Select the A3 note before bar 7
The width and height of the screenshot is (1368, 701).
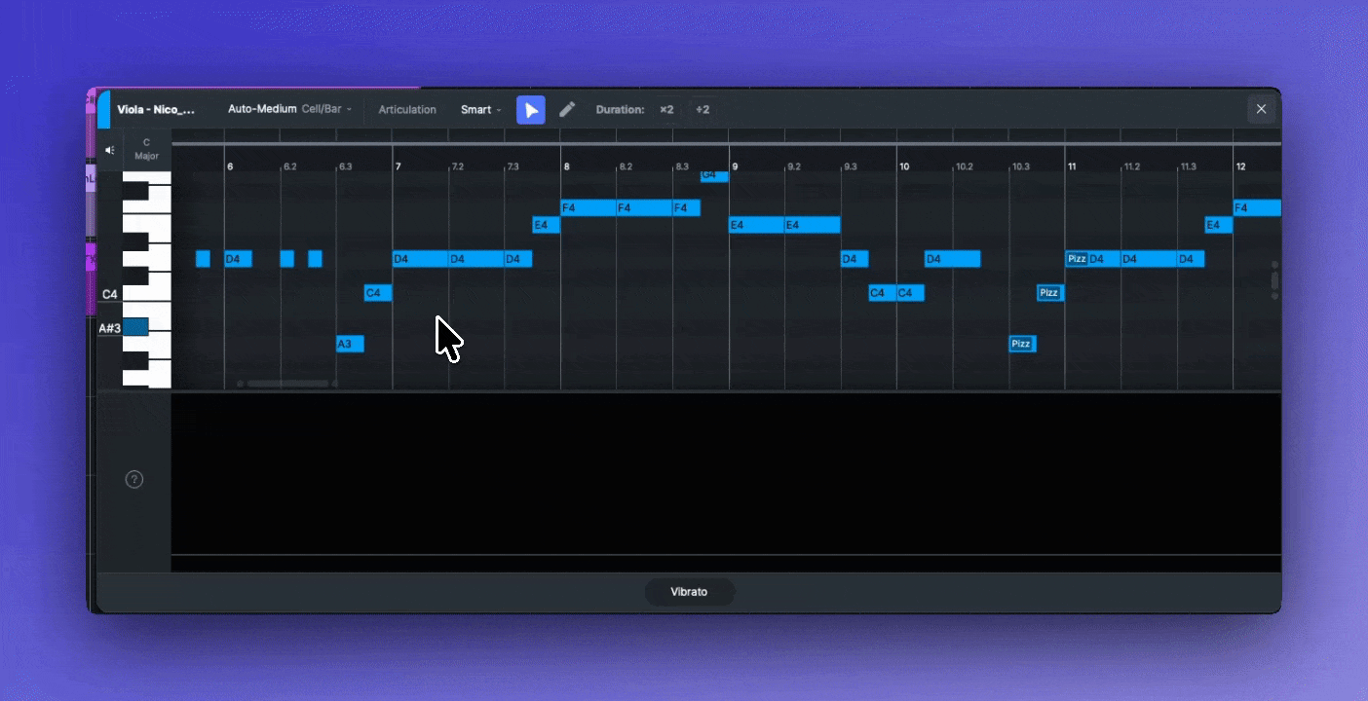(x=350, y=344)
